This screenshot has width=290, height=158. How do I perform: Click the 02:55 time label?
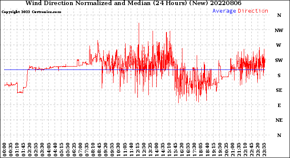(x=36, y=150)
